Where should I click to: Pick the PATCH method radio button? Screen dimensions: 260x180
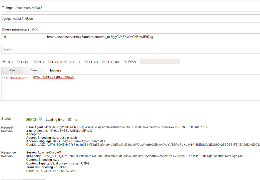(x=50, y=62)
